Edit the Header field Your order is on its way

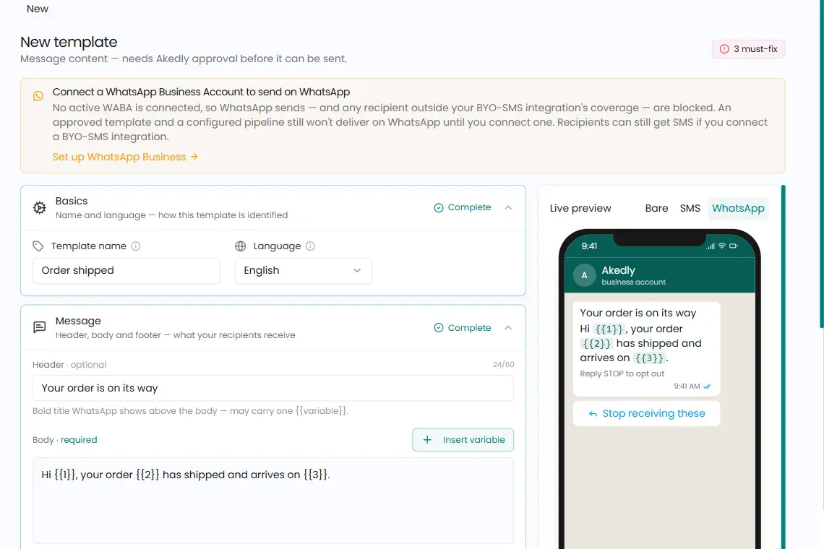[x=272, y=388]
